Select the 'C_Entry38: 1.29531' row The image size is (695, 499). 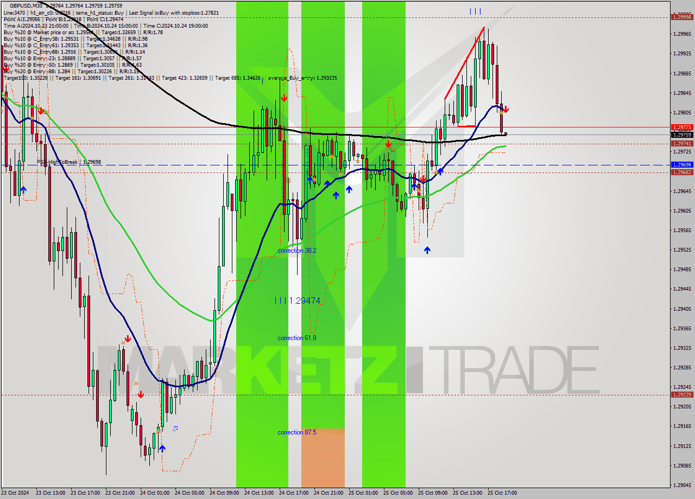point(76,39)
